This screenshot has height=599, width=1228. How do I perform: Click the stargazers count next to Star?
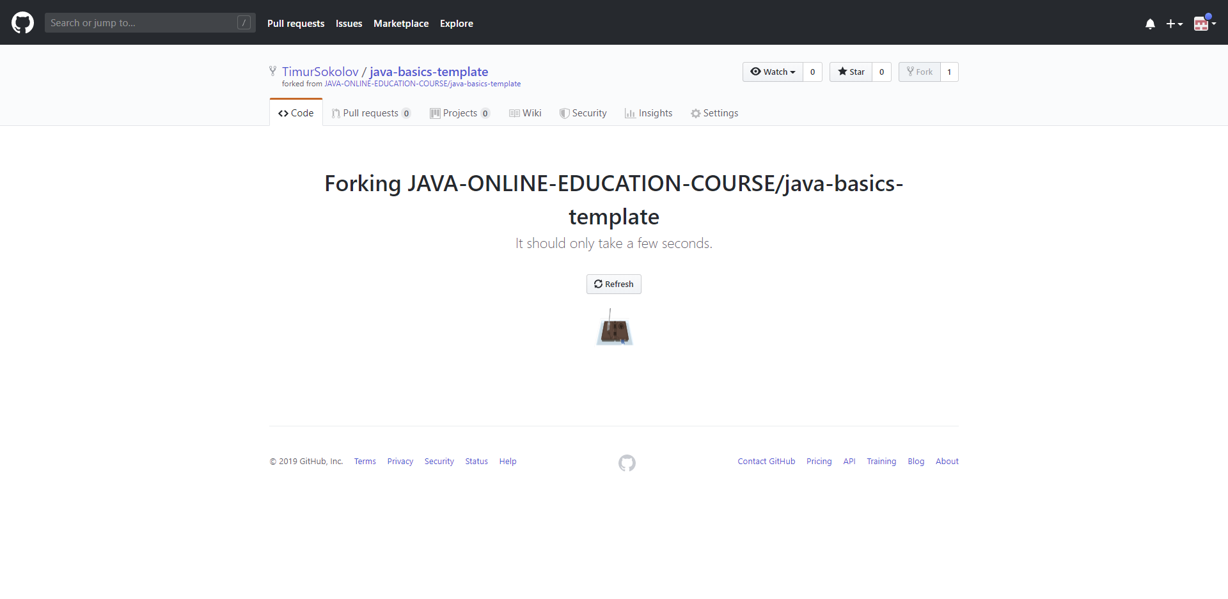tap(881, 72)
